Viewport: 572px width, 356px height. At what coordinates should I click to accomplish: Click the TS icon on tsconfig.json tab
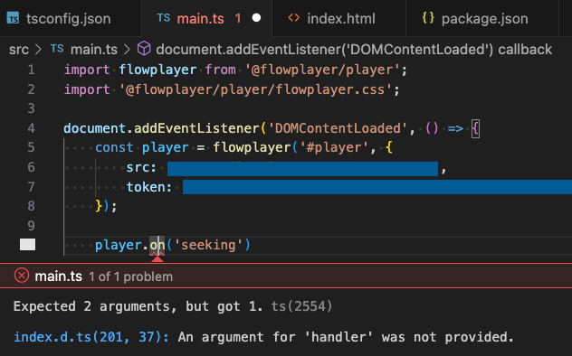point(14,18)
